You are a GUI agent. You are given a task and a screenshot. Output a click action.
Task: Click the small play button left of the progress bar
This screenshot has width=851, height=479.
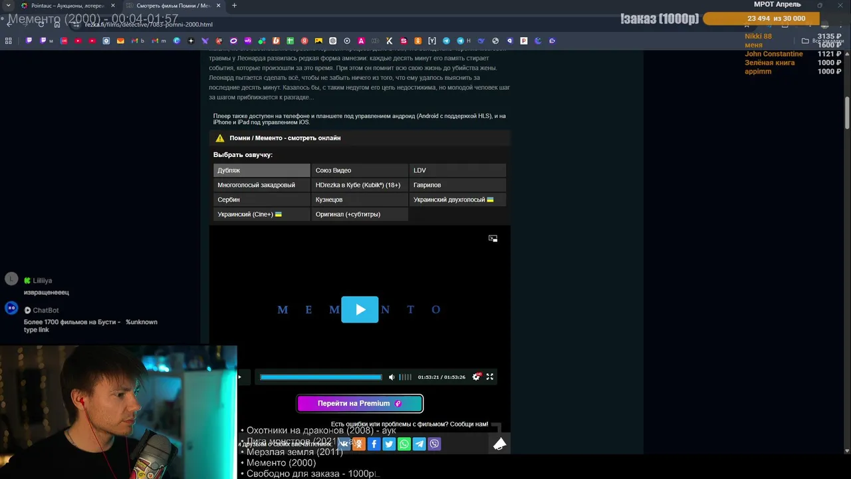tap(239, 377)
